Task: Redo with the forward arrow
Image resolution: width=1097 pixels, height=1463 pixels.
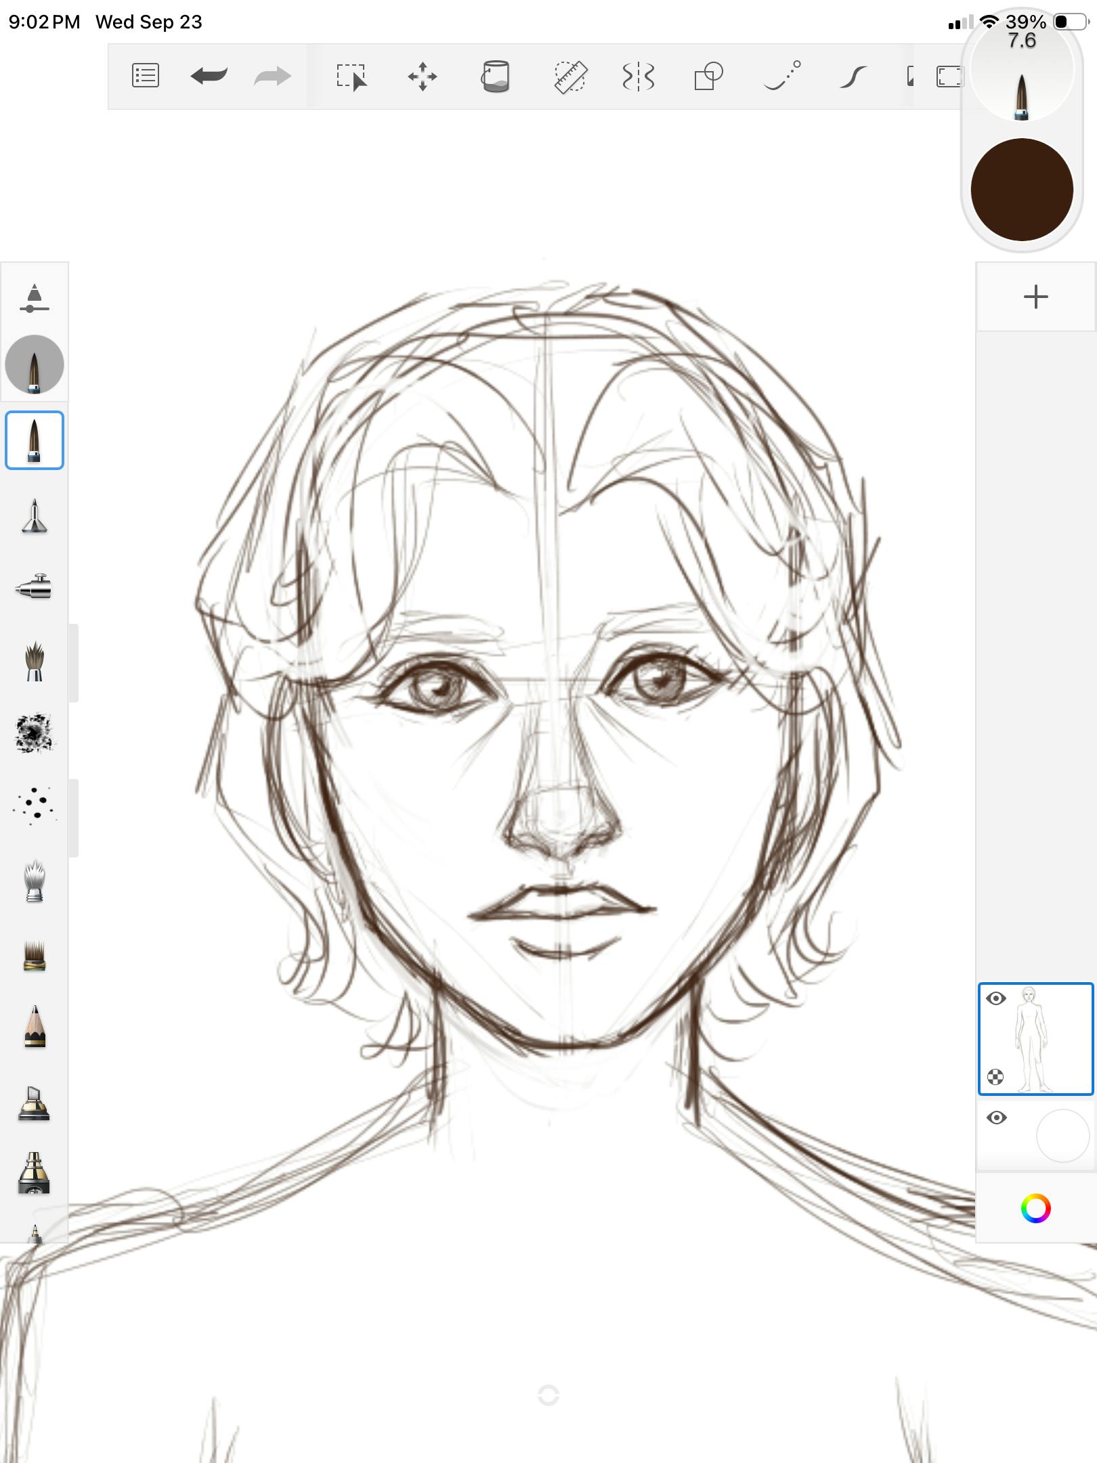Action: [x=272, y=76]
